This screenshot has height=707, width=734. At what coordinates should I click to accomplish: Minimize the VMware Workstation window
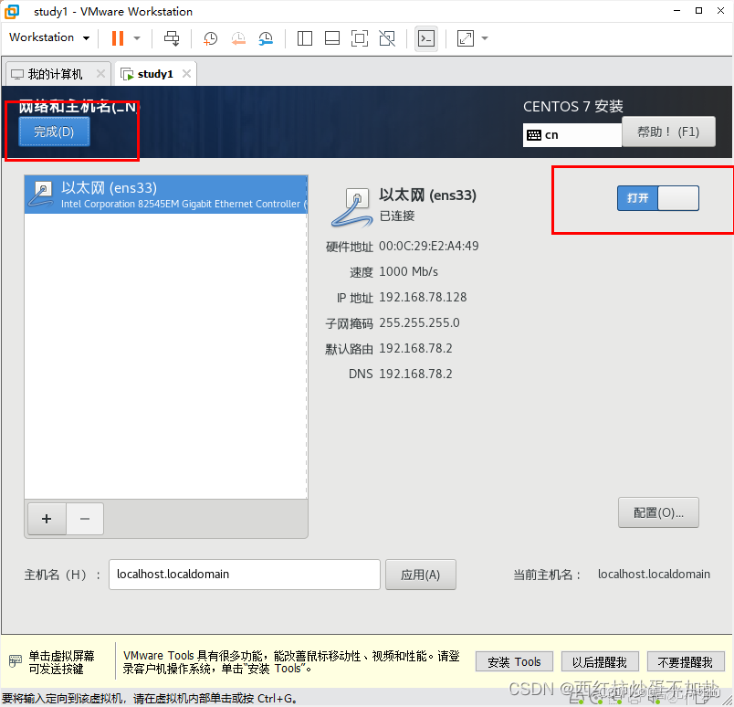676,11
